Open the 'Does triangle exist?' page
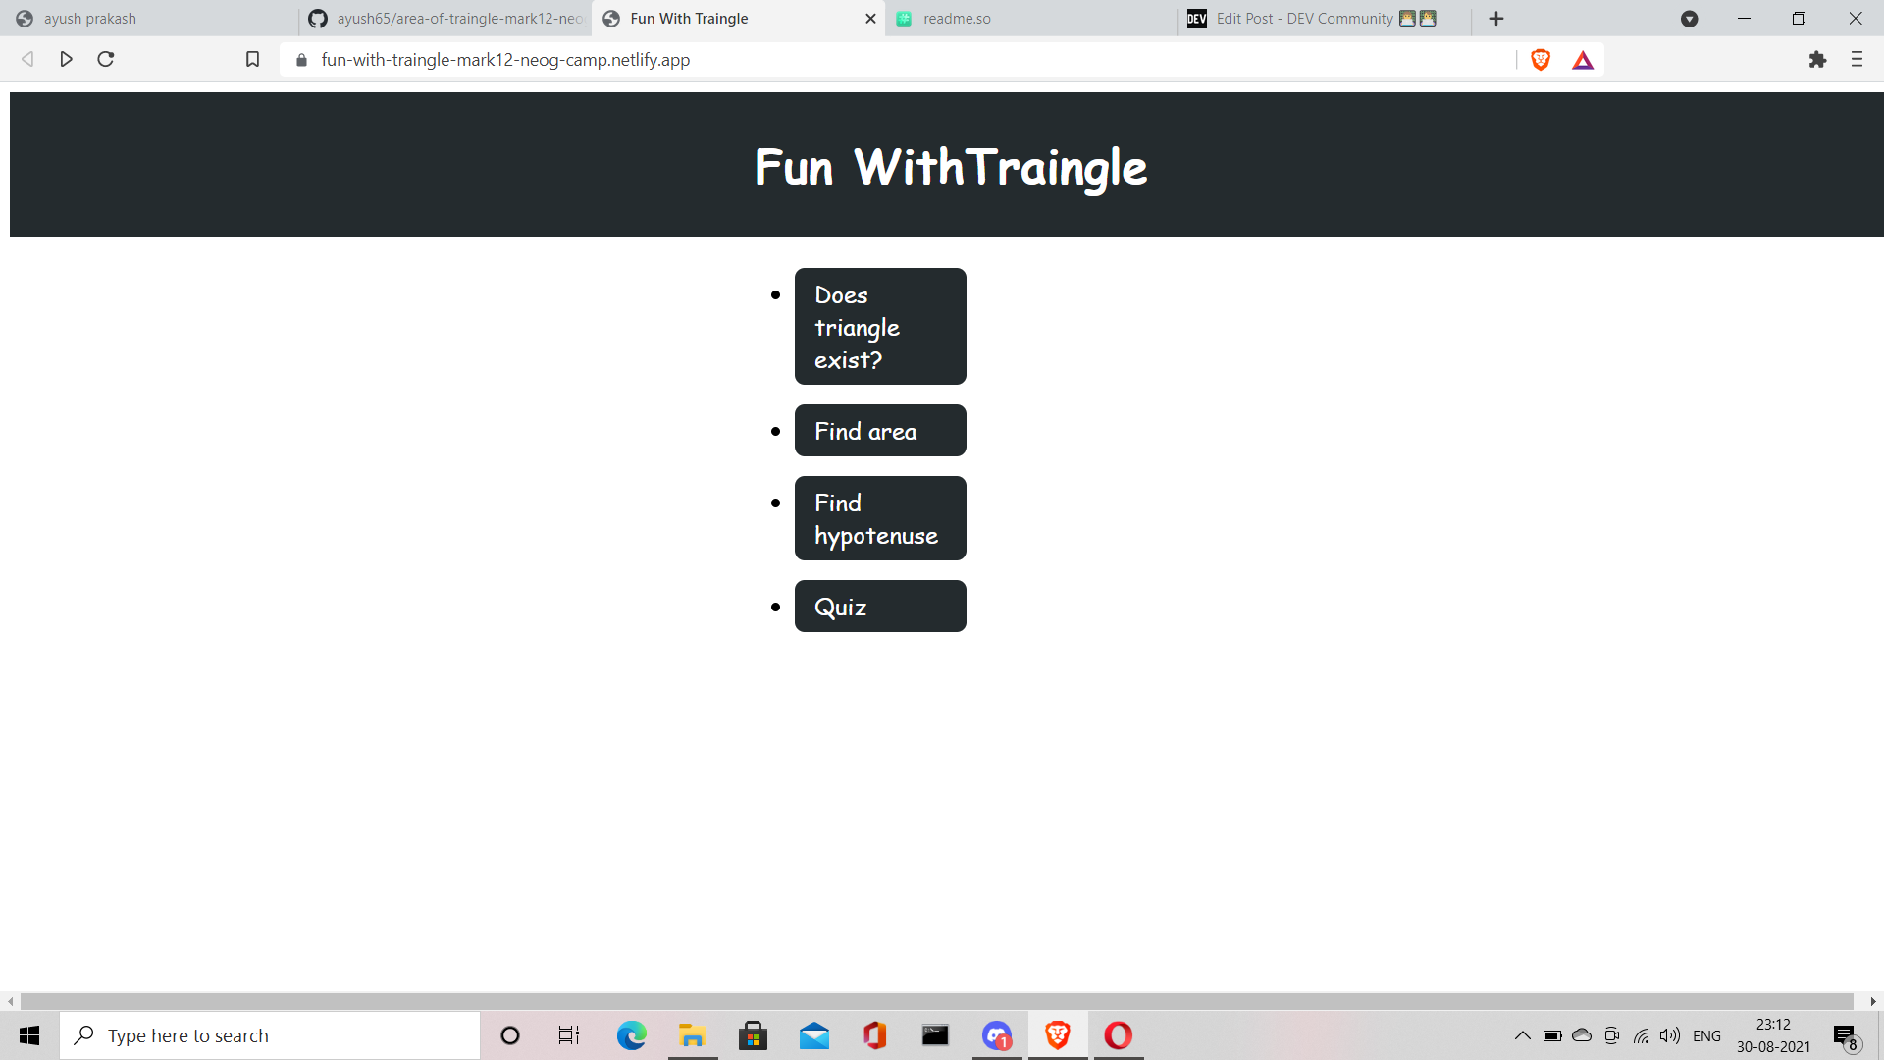The image size is (1884, 1060). (880, 327)
